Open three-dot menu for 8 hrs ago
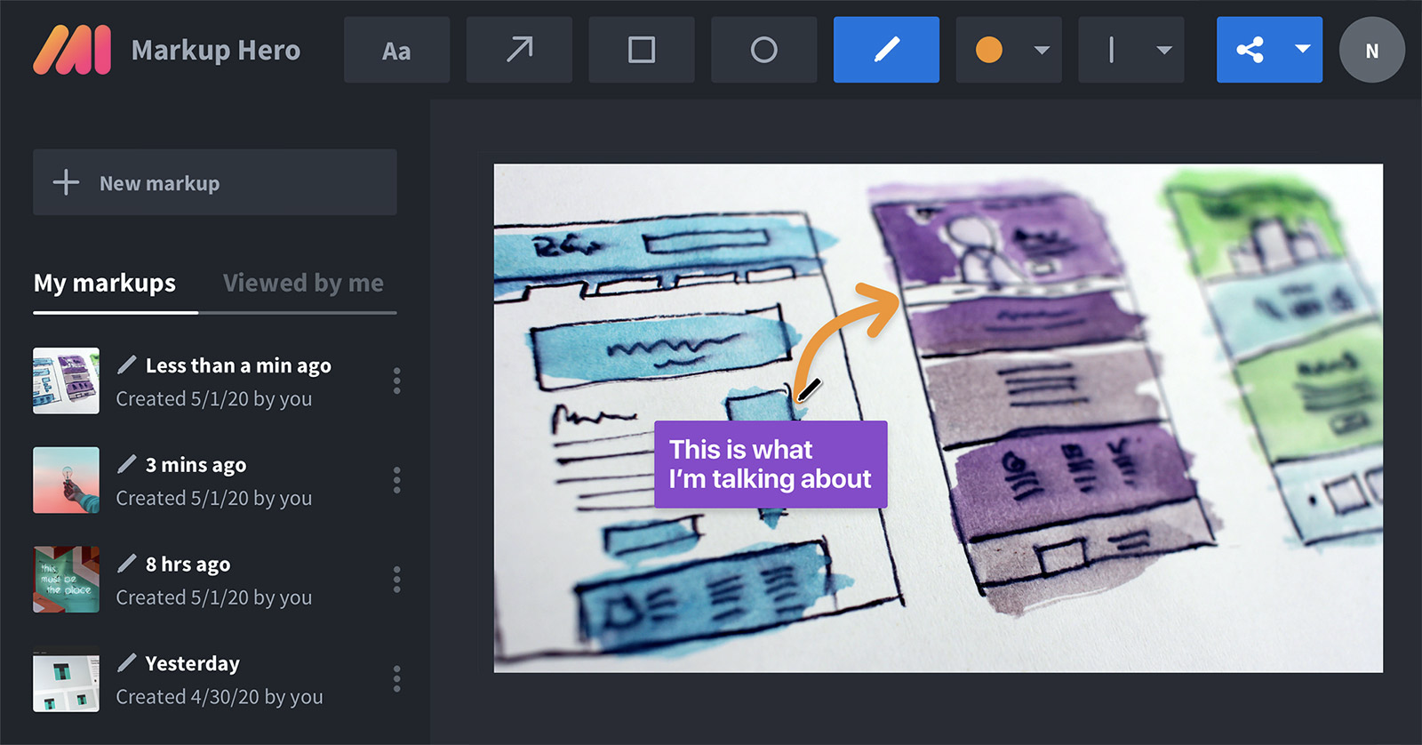 [396, 580]
